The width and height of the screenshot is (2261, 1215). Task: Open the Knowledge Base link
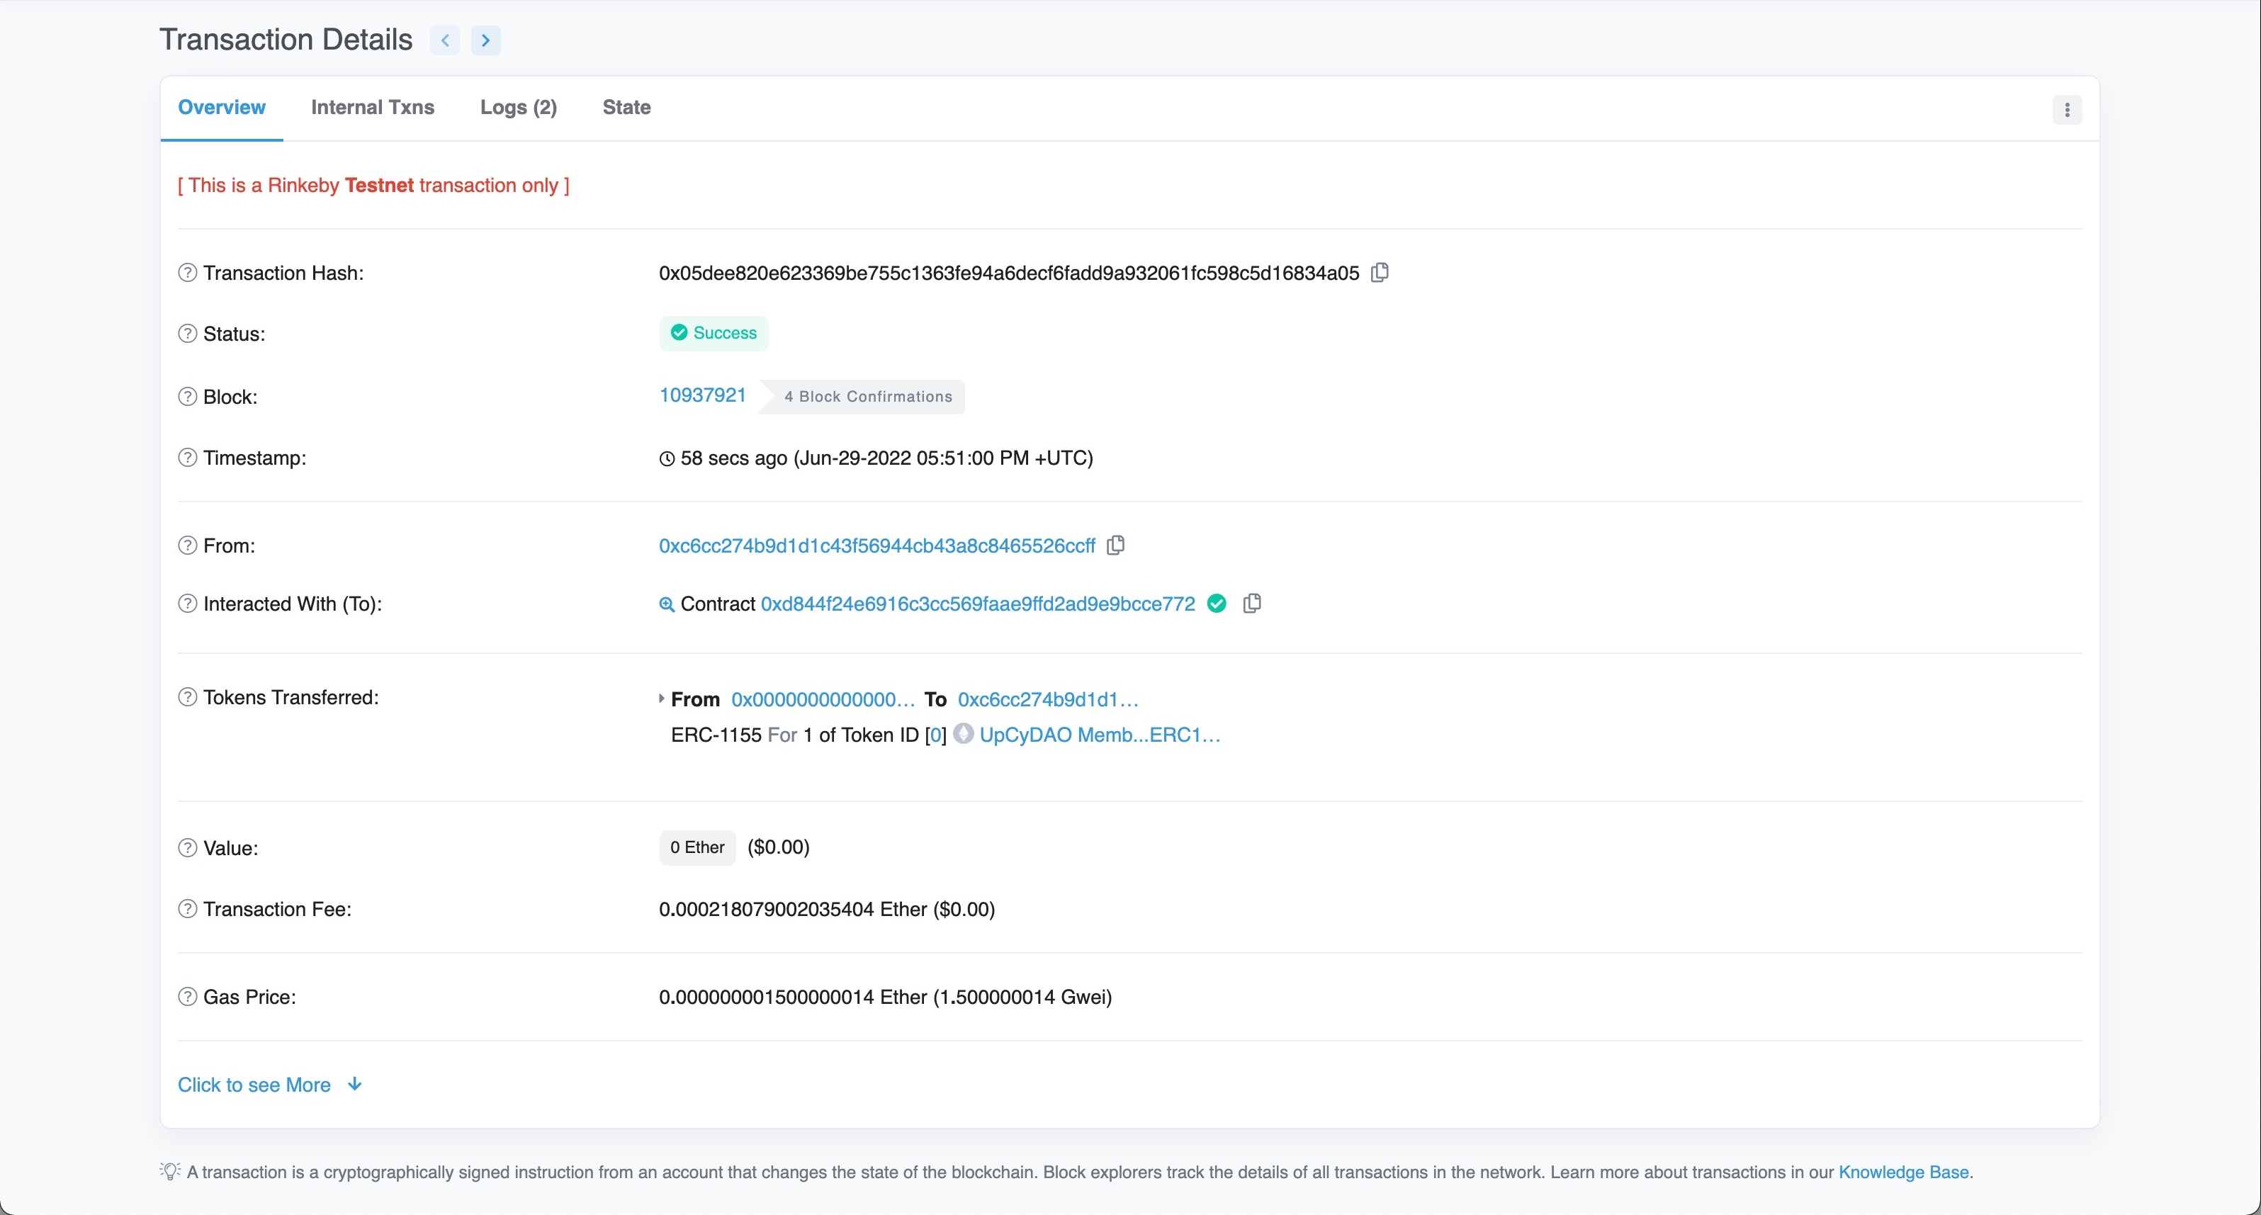pyautogui.click(x=1903, y=1172)
